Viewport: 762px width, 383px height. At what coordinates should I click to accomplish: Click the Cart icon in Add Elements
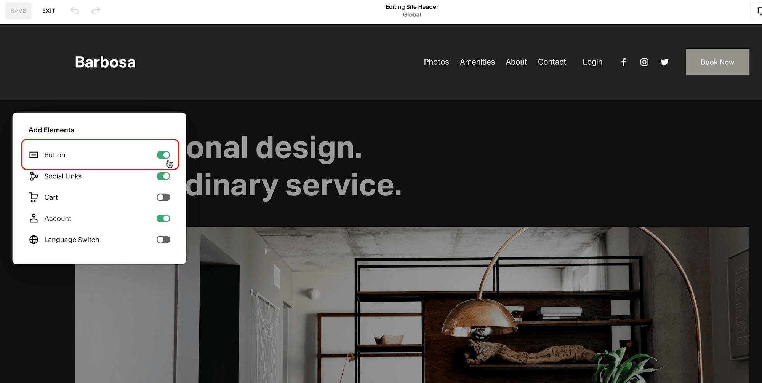pyautogui.click(x=34, y=197)
